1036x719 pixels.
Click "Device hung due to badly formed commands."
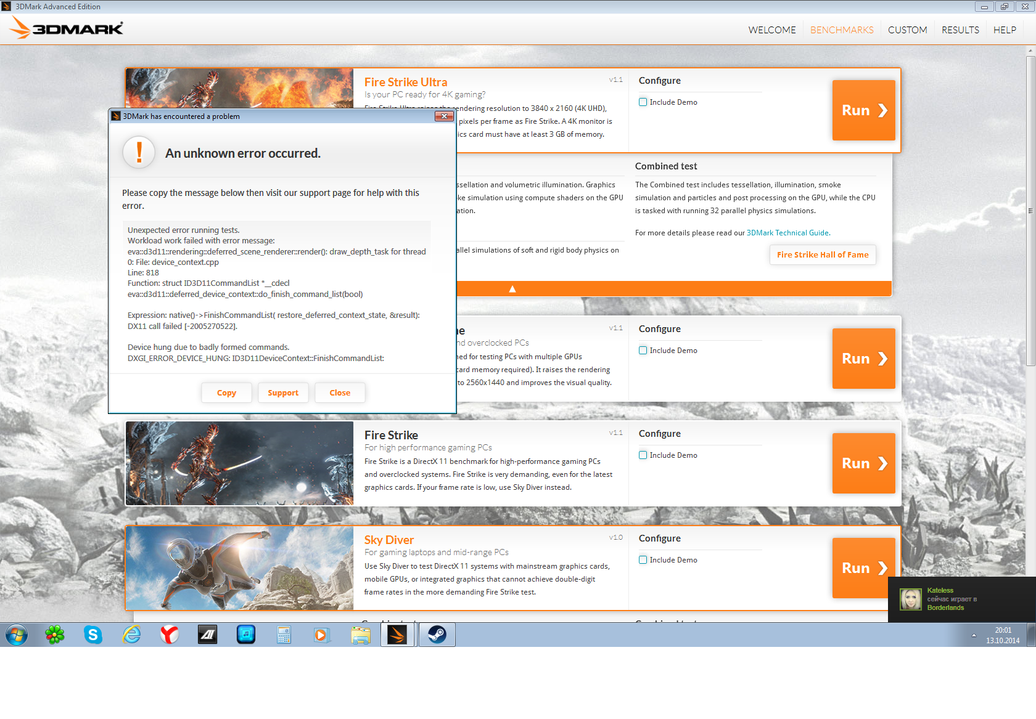point(208,347)
